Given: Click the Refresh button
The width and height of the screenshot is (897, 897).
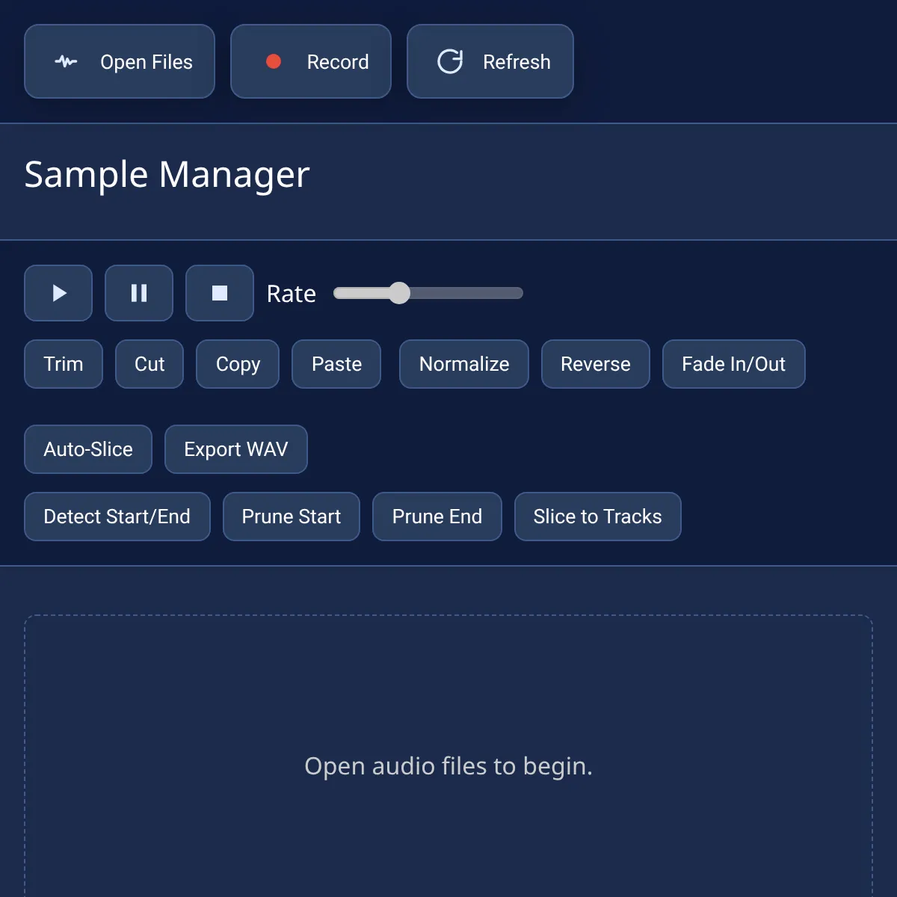Looking at the screenshot, I should click(x=490, y=61).
